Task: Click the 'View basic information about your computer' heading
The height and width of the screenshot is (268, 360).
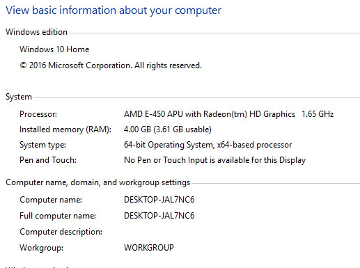Action: tap(114, 10)
